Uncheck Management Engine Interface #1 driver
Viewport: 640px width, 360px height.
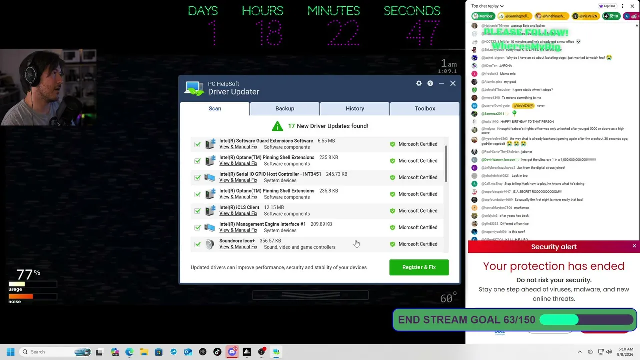tap(198, 228)
